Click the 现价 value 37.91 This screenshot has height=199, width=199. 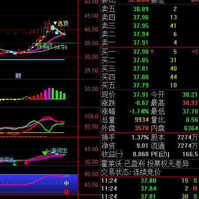coord(140,94)
